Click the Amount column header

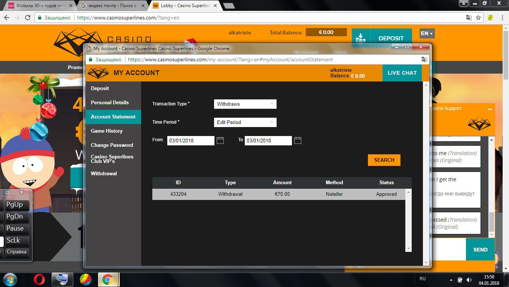click(282, 183)
